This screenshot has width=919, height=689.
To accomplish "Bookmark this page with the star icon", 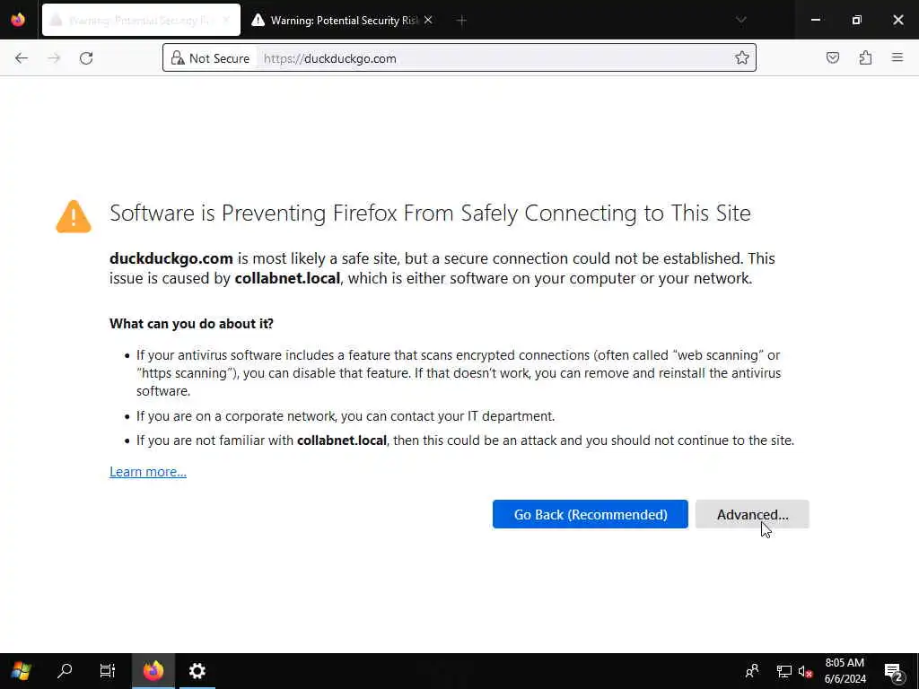I will pyautogui.click(x=741, y=58).
